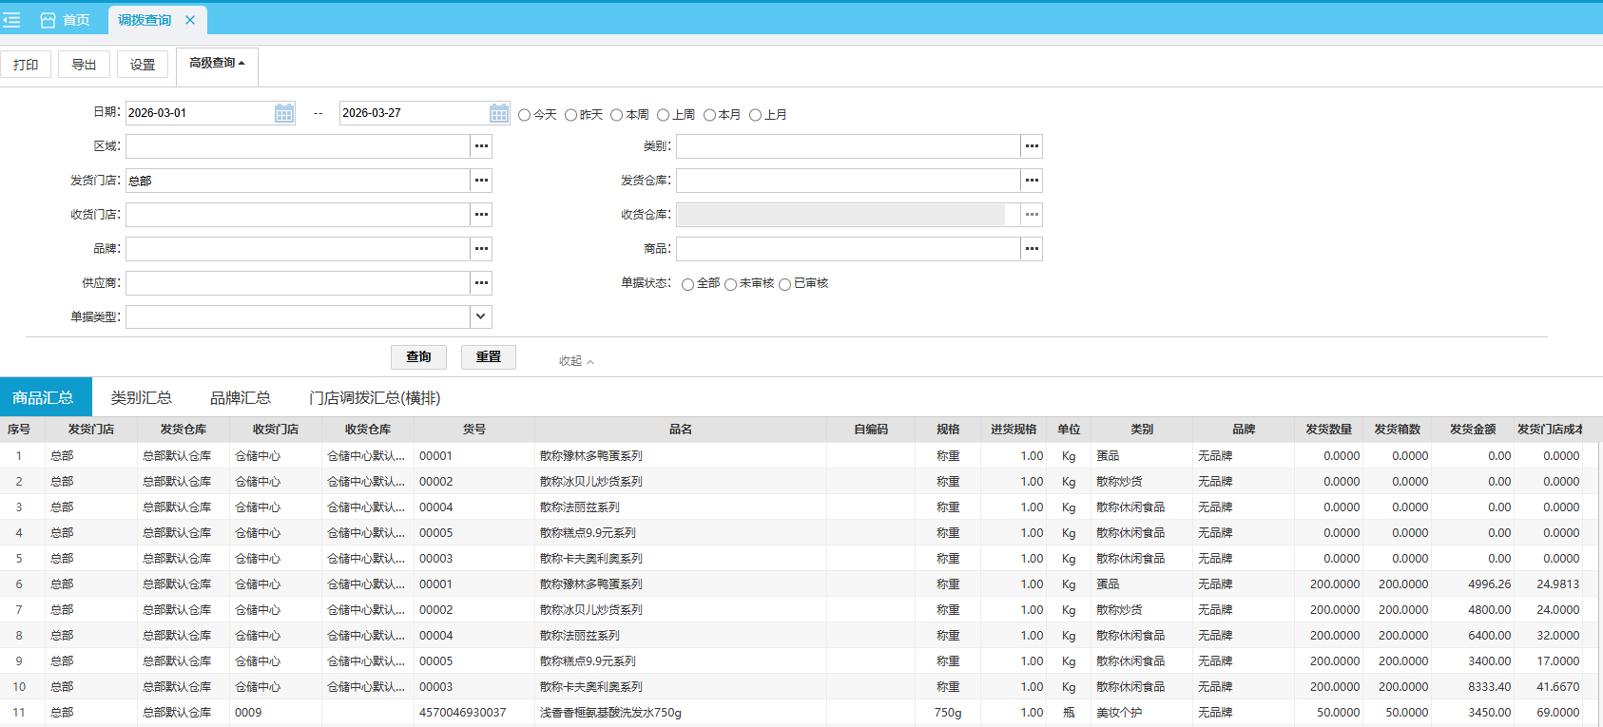This screenshot has height=727, width=1603.
Task: Open the start date calendar picker
Action: [284, 113]
